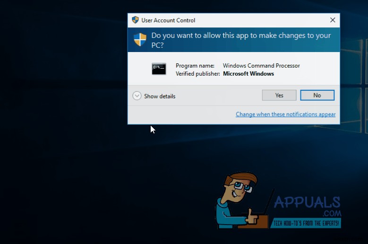Click Yes to allow the app
The image size is (368, 244).
tap(279, 96)
